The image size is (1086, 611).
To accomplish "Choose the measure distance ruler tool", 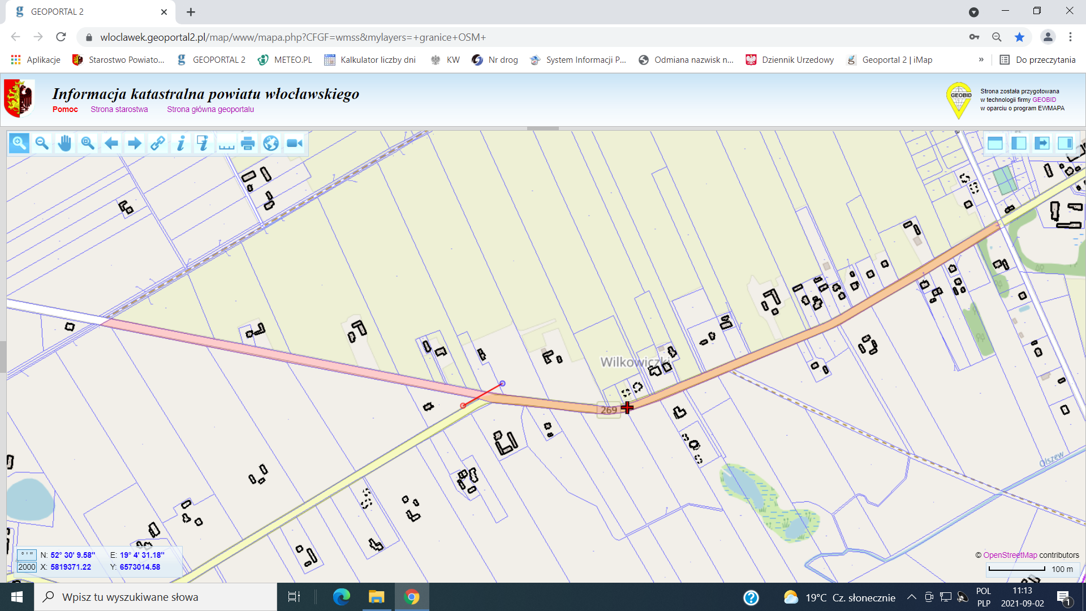I will [x=226, y=143].
